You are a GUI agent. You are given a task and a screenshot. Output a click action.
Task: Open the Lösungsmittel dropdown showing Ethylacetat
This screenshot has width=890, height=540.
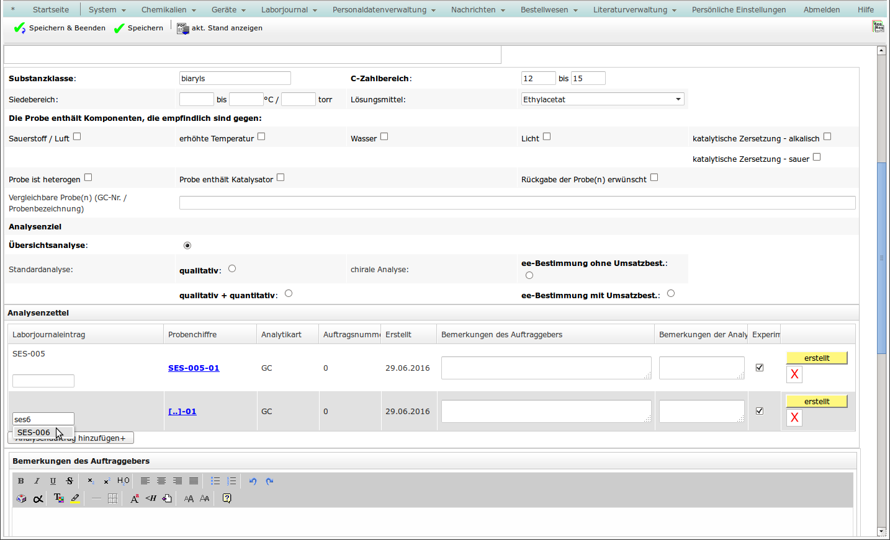click(x=602, y=99)
